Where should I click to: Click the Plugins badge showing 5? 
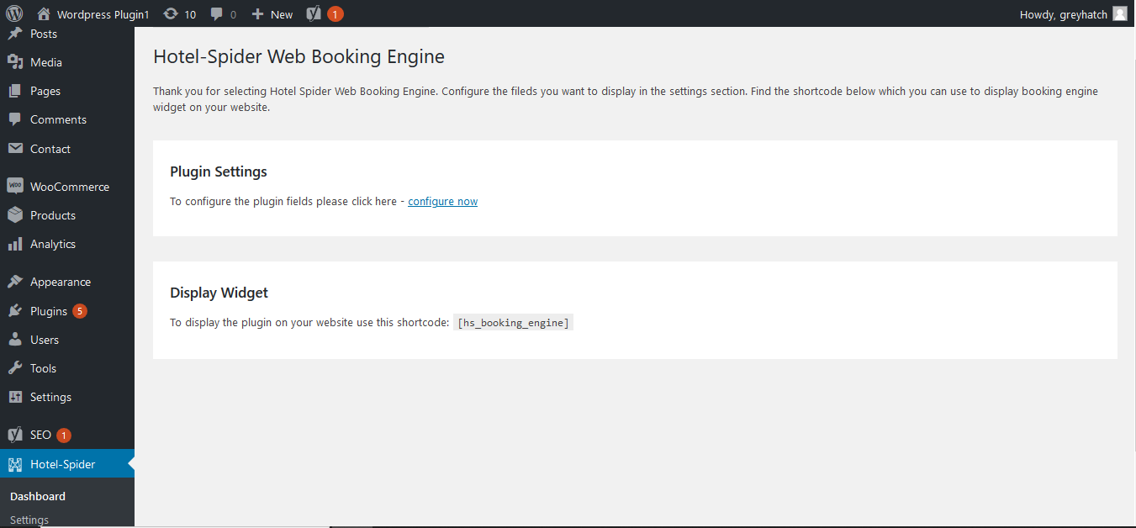click(80, 311)
